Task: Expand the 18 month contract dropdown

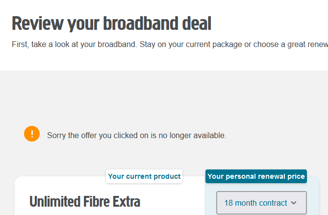Action: coord(261,202)
